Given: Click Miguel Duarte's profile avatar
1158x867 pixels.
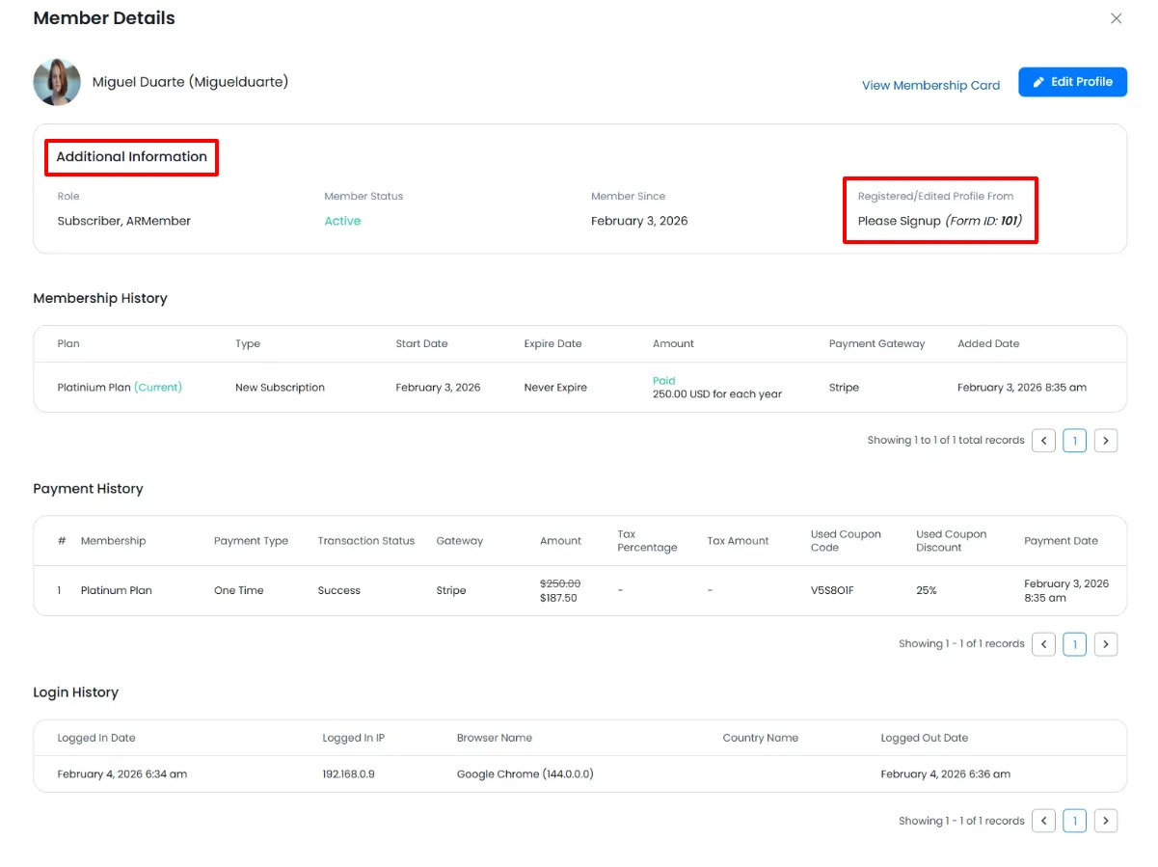Looking at the screenshot, I should click(57, 82).
